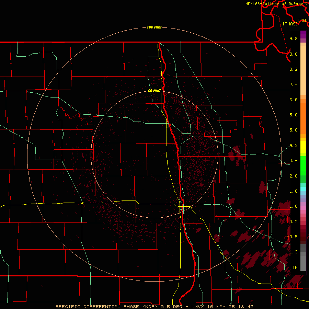309x309 pixels.
Task: Click the 4.2 scale value
Action: point(294,146)
